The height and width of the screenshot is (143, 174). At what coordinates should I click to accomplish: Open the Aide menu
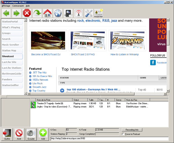(x=28, y=6)
